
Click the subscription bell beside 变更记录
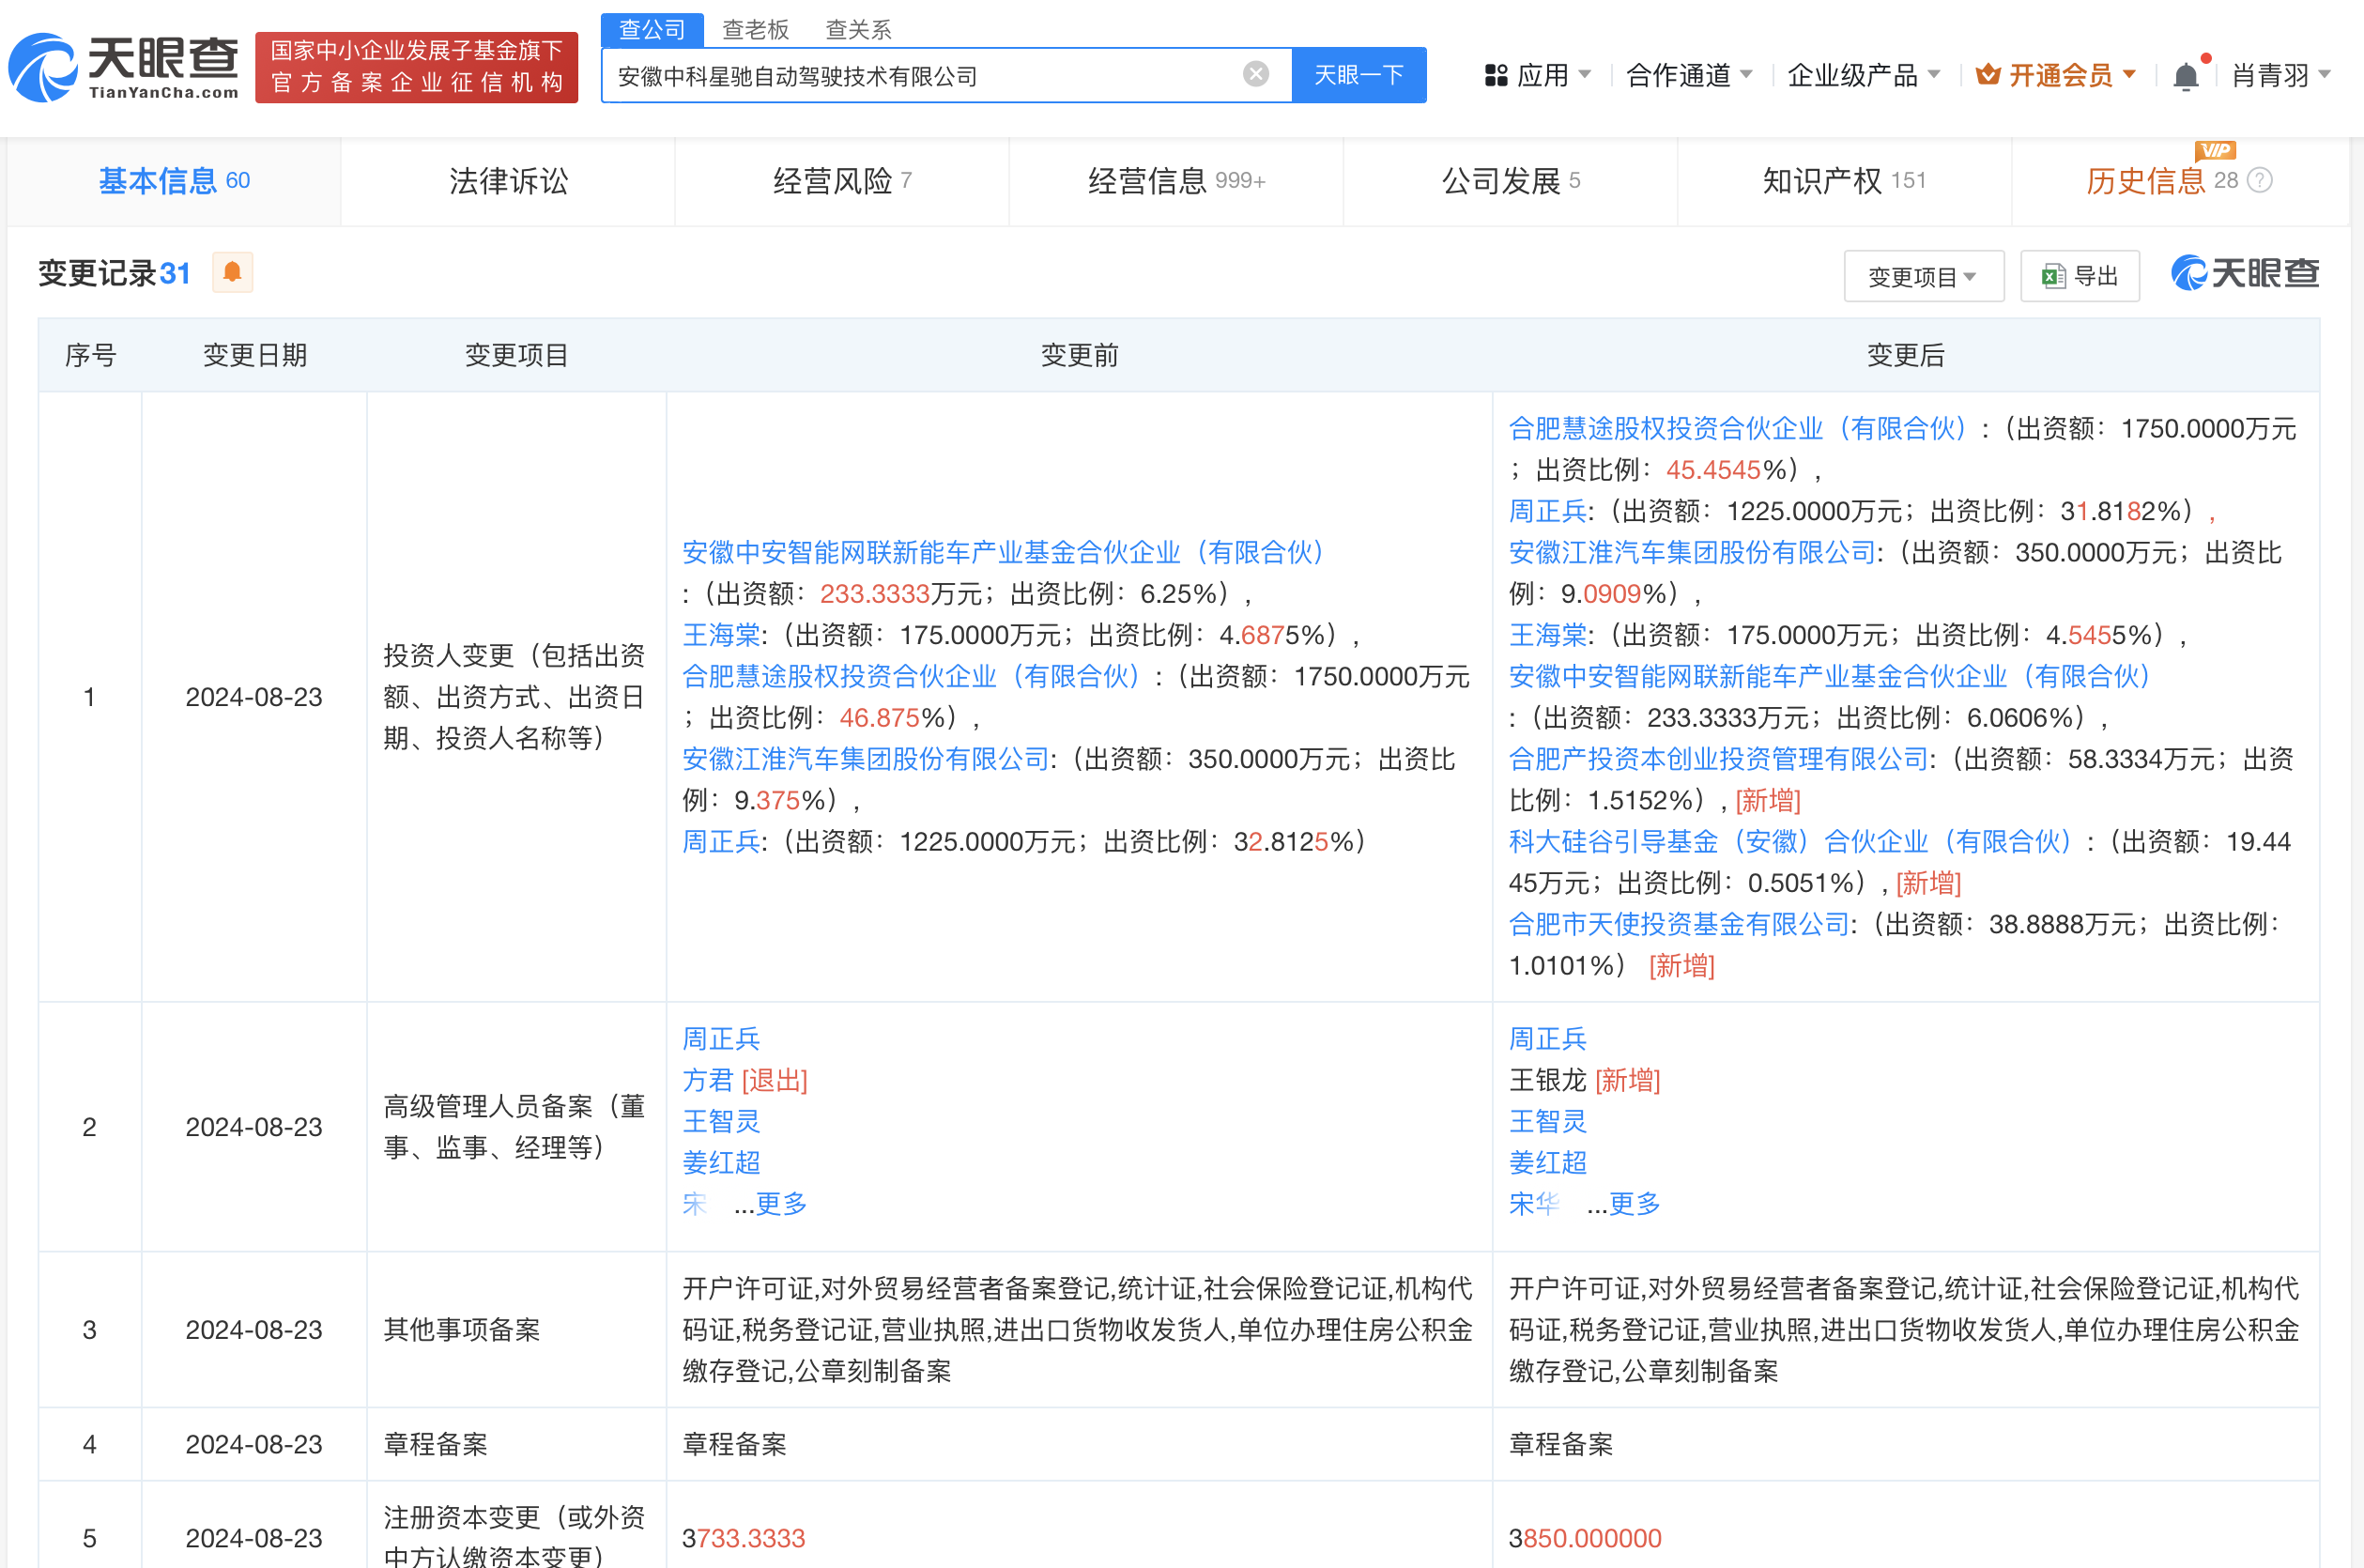pyautogui.click(x=231, y=271)
